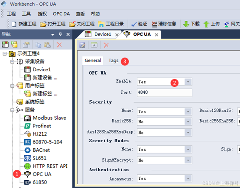Click the New Project (新建工程) toolbar button
This screenshot has height=188, width=240.
tap(24, 24)
